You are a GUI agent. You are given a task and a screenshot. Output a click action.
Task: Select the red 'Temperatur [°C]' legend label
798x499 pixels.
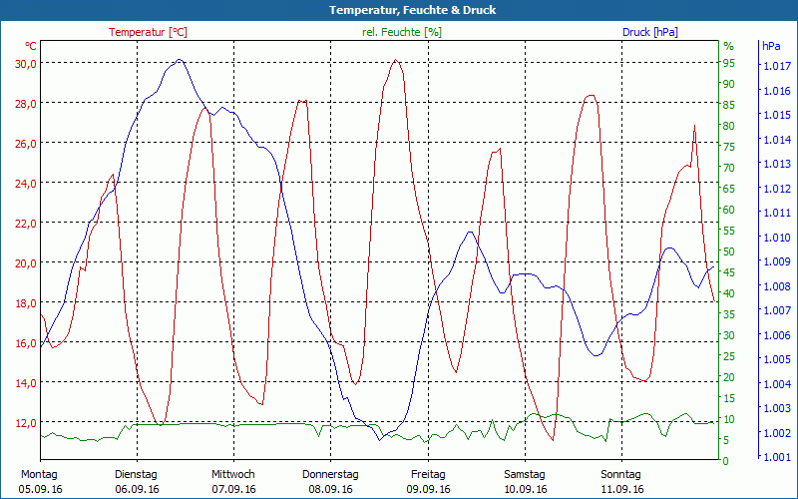(148, 32)
